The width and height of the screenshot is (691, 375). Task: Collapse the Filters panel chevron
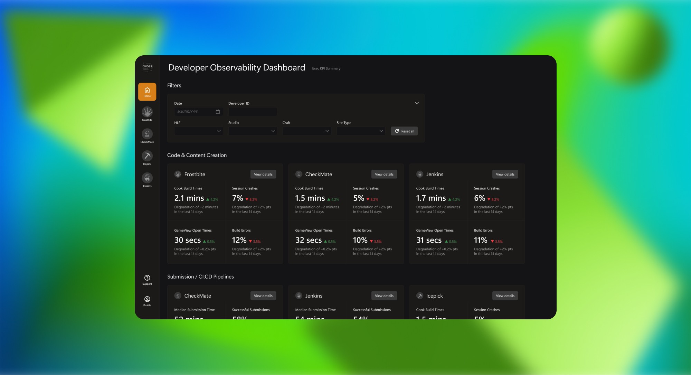click(417, 103)
